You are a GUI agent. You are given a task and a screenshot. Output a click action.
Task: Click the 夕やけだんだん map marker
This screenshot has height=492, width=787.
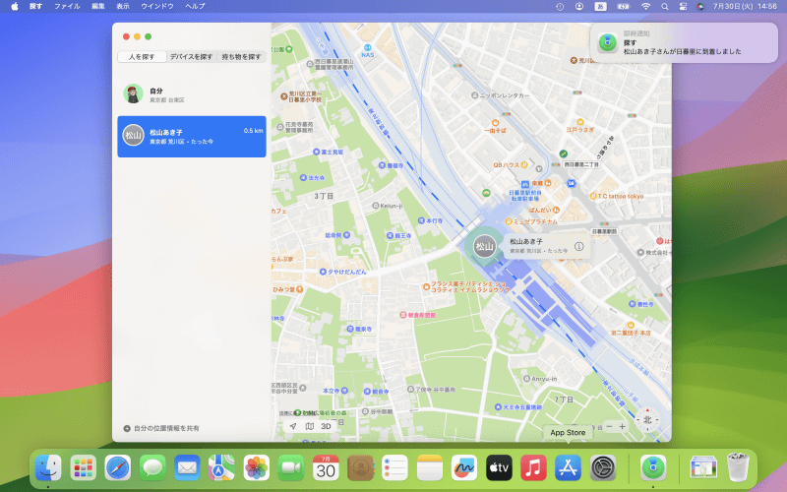pos(323,272)
